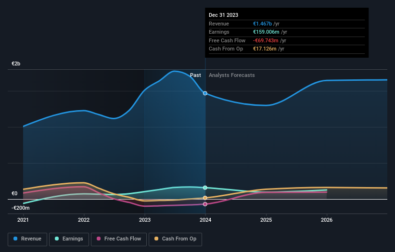Click the pink Free Cash Flow legend dot

pos(99,239)
